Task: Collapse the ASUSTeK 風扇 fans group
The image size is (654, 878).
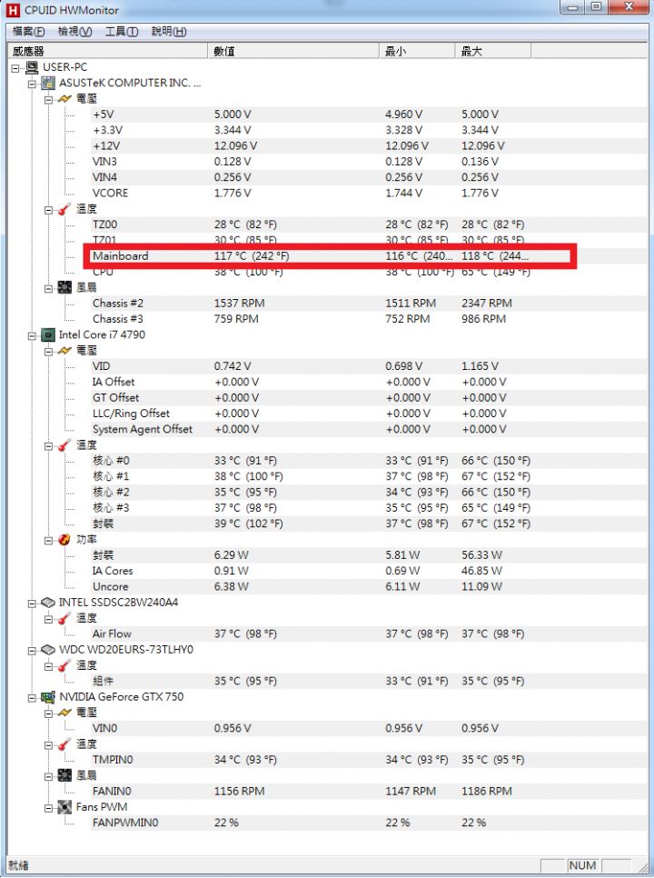Action: click(48, 288)
